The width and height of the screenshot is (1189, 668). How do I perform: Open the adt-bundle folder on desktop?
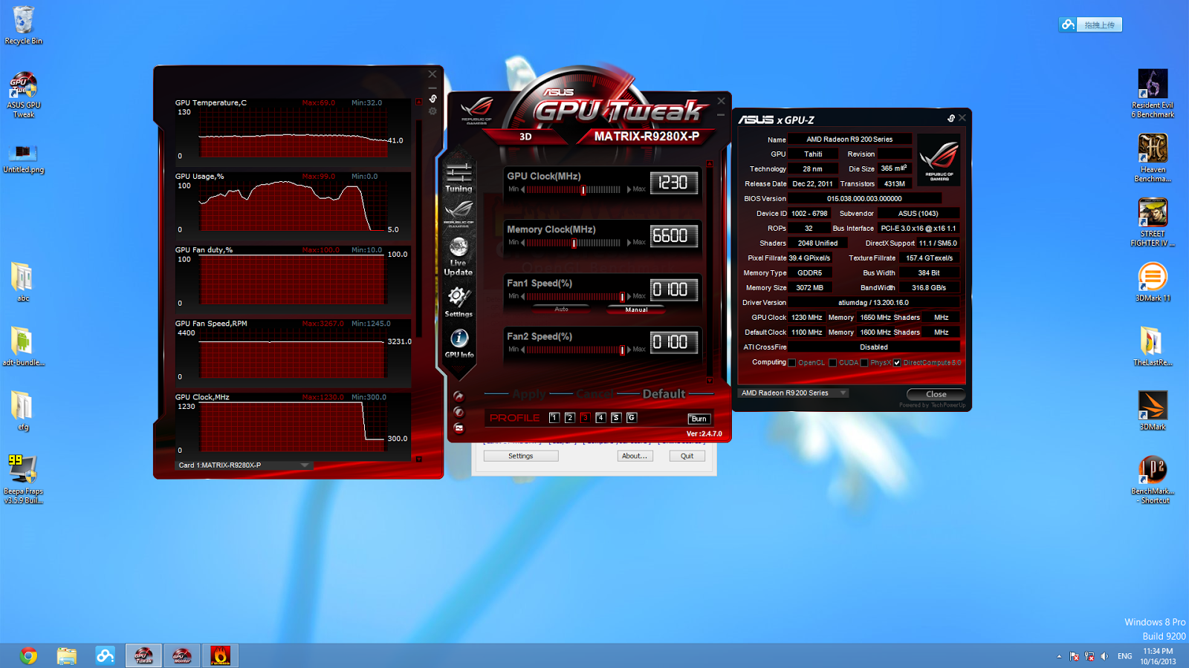(23, 347)
